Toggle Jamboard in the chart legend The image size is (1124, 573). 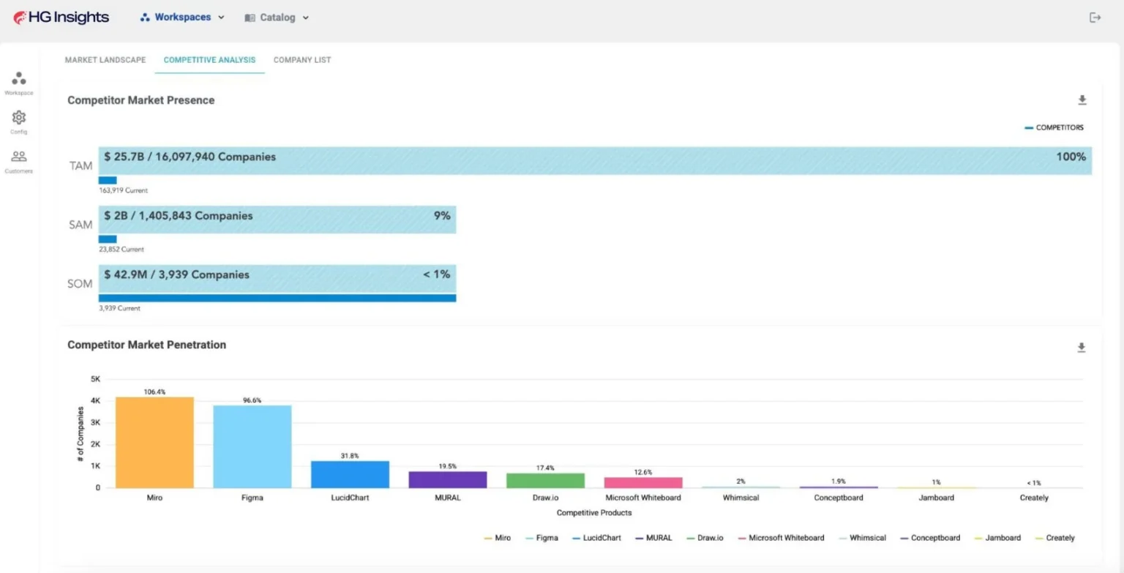coord(997,538)
